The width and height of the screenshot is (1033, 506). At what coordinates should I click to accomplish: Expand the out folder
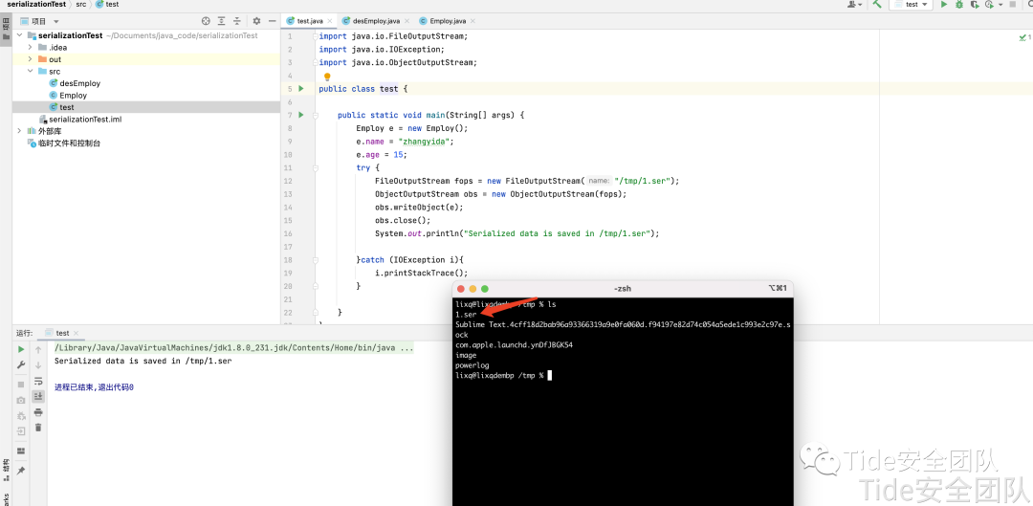click(x=30, y=59)
